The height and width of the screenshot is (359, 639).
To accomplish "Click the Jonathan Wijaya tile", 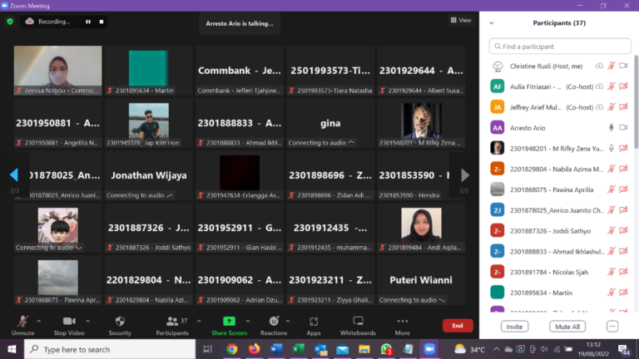I will tap(149, 175).
